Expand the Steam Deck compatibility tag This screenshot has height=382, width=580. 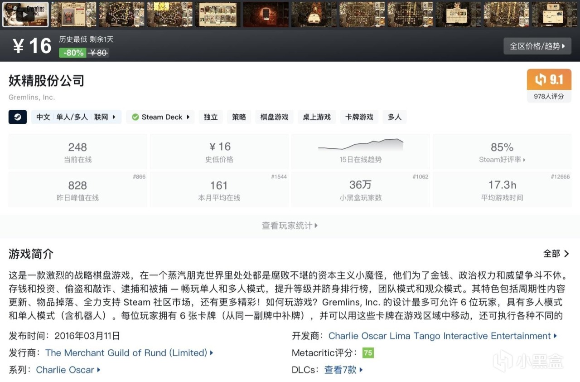pos(160,117)
